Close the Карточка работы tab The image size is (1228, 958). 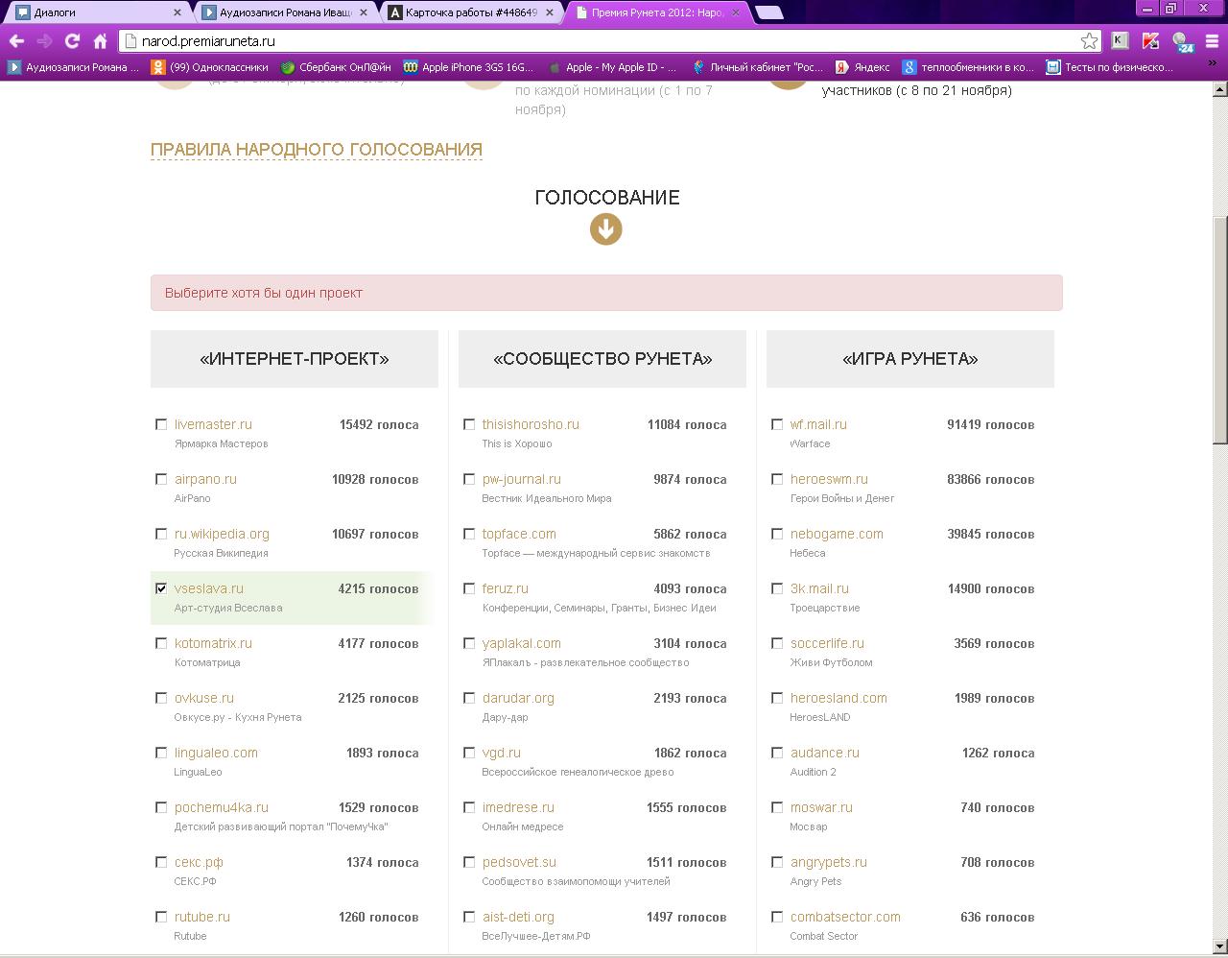(550, 12)
